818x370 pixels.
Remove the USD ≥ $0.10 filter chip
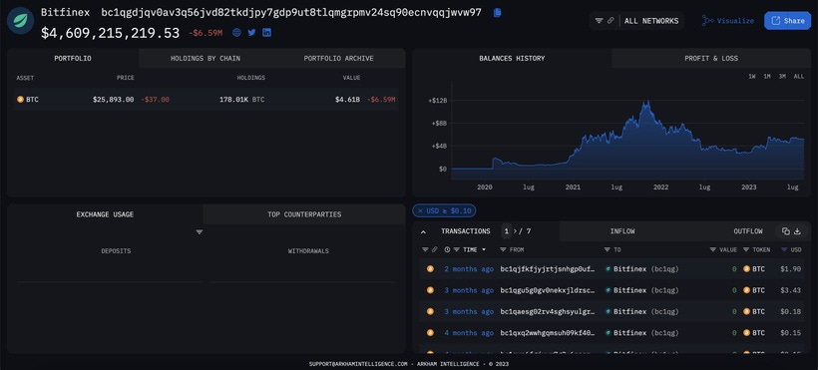click(x=420, y=210)
